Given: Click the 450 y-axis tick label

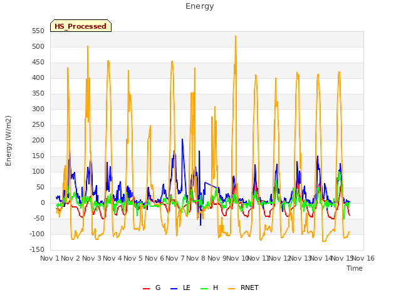Looking at the screenshot, I should [x=38, y=62].
